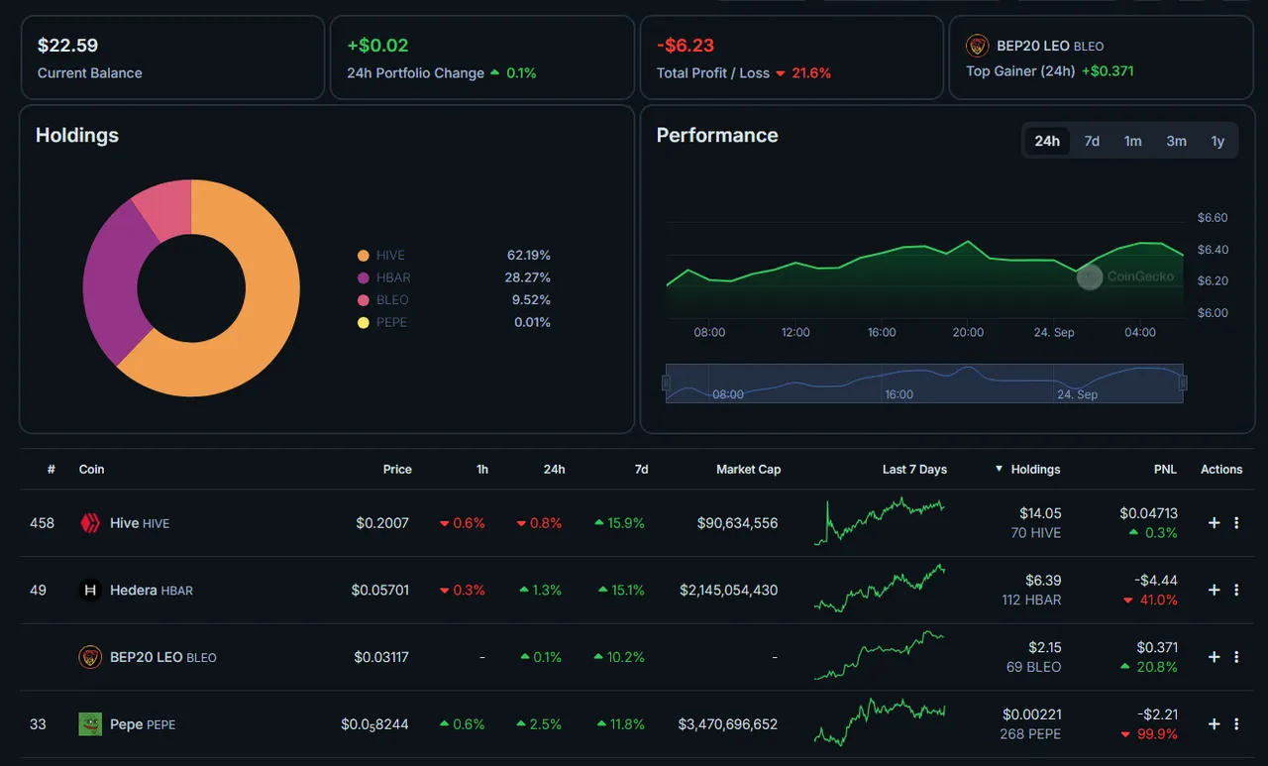
Task: Open Hedera HBAR coin link
Action: pos(152,591)
